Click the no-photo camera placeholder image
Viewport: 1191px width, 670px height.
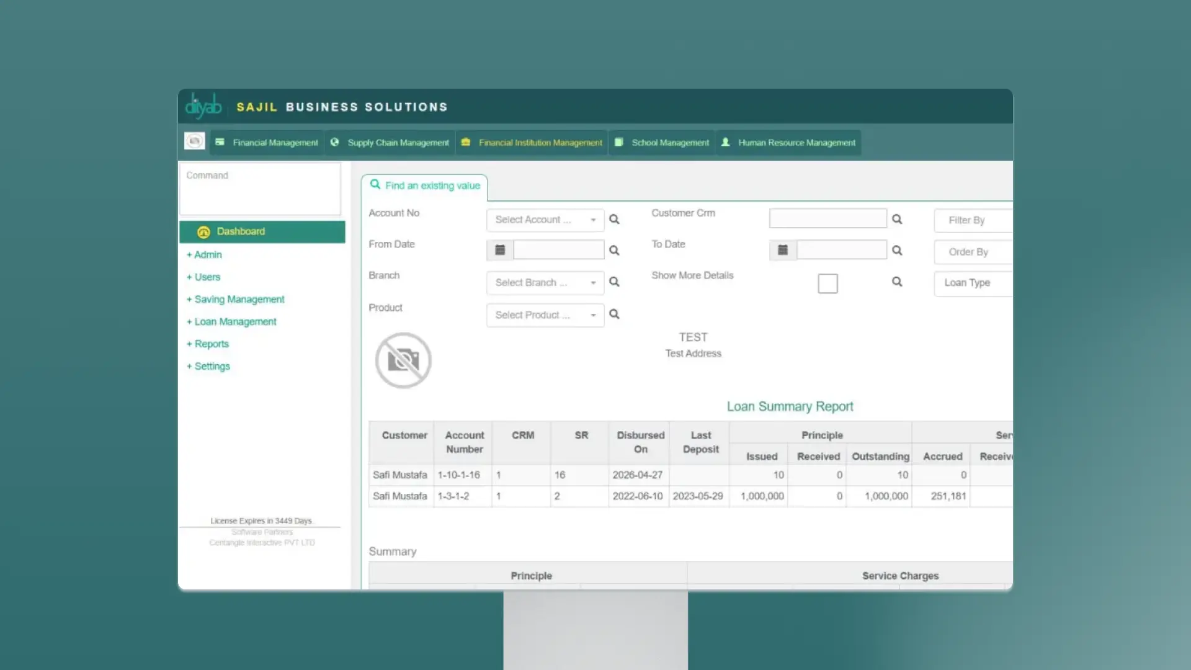tap(403, 360)
